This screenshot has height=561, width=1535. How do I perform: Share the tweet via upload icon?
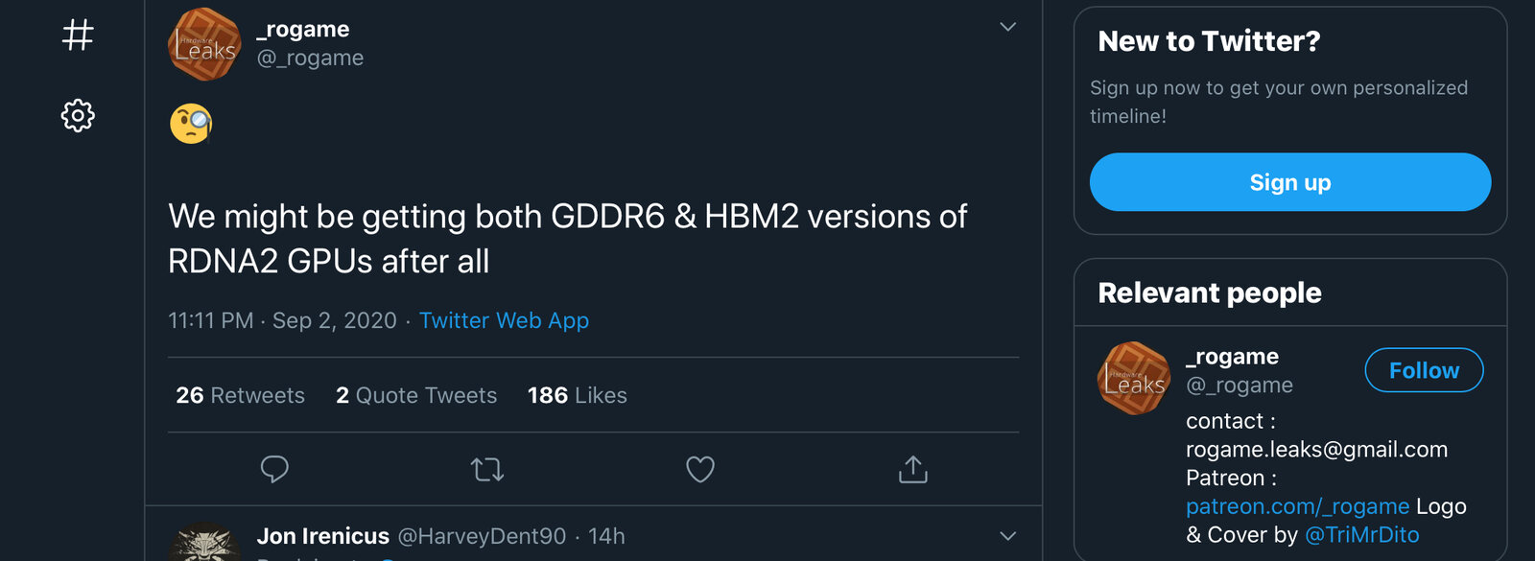(912, 469)
